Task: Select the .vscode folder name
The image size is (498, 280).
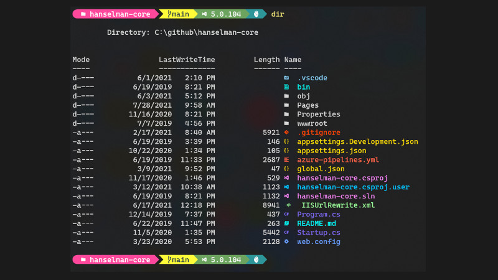Action: coord(312,78)
